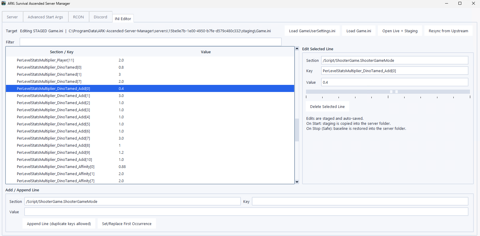Select row PerLevelStatsMultiplier_DinoTamed_Add[5]
The height and width of the screenshot is (236, 480).
[150, 124]
